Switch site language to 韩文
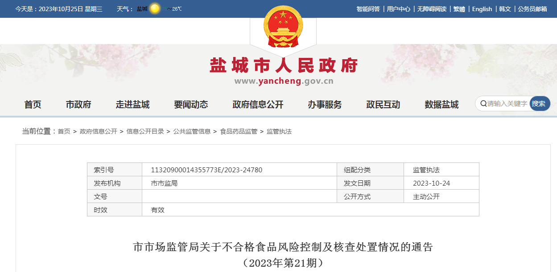 (505, 9)
